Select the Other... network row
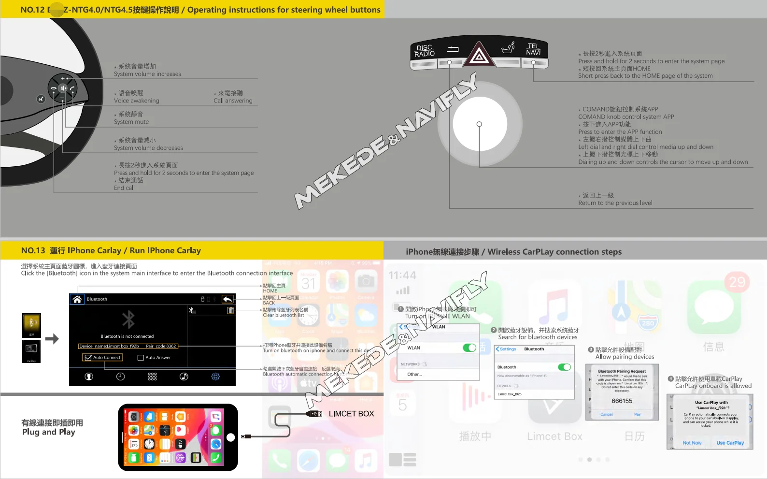The image size is (767, 479). pyautogui.click(x=438, y=375)
